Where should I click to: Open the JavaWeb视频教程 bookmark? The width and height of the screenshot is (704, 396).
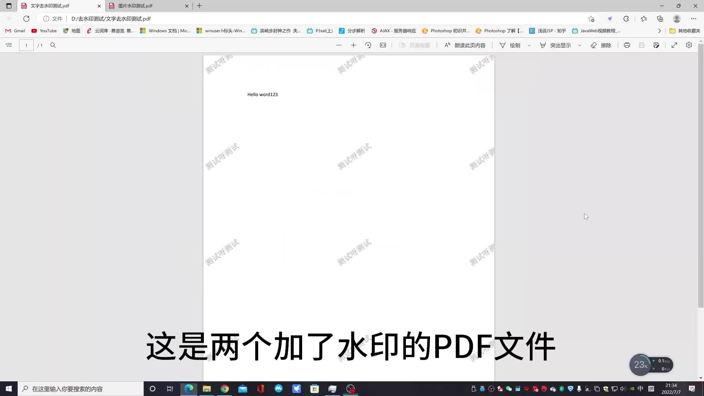click(x=596, y=31)
